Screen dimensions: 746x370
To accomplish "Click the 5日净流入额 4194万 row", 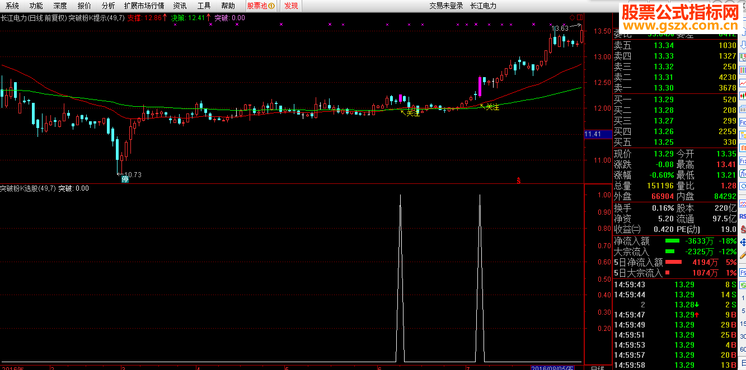I will [675, 262].
